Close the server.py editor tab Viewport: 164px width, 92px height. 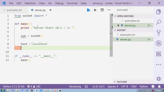click(x=50, y=10)
